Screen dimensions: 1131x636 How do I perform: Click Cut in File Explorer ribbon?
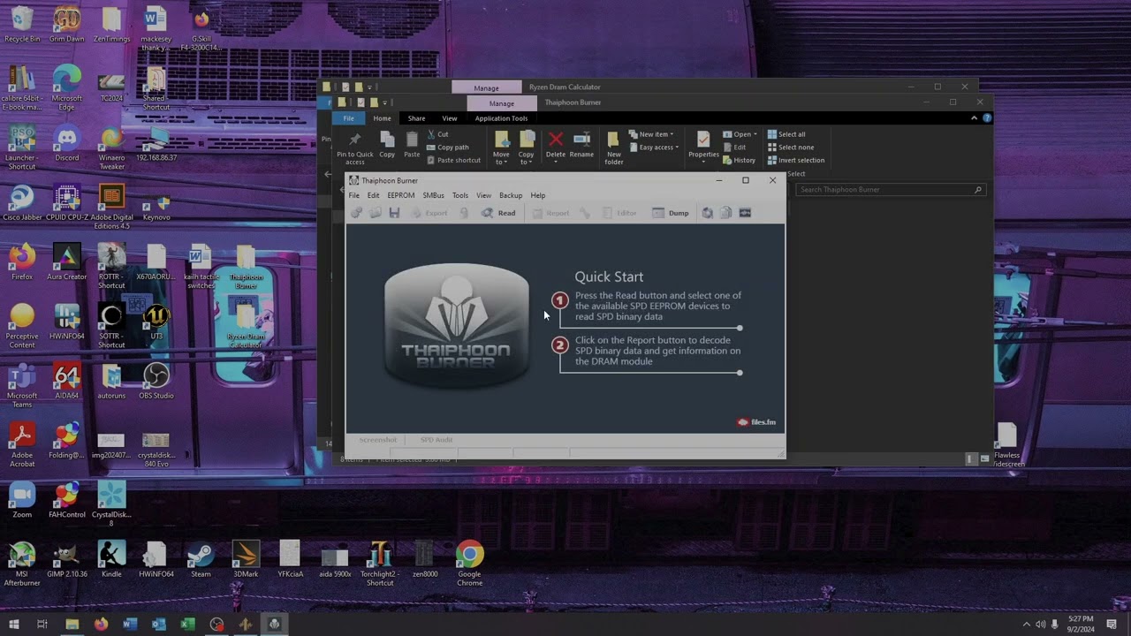click(437, 134)
